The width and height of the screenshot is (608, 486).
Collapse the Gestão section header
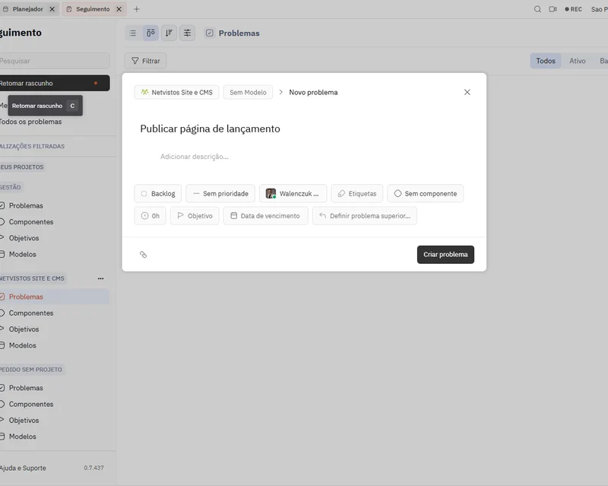coord(11,187)
